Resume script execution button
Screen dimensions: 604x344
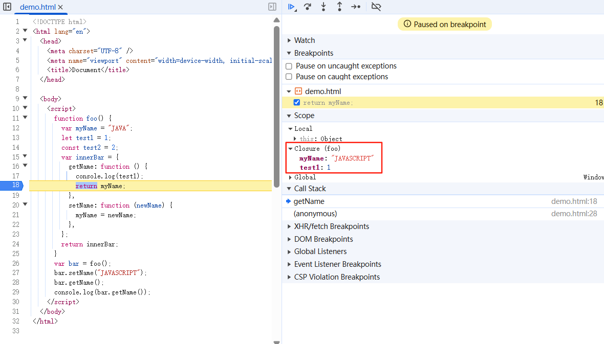click(291, 7)
